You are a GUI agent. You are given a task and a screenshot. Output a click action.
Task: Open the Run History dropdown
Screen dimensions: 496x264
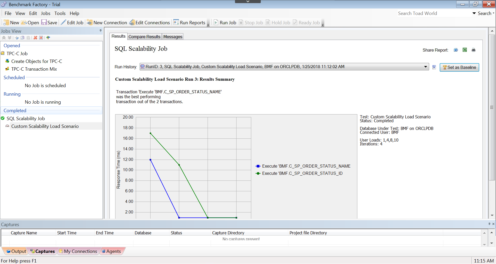pos(425,67)
